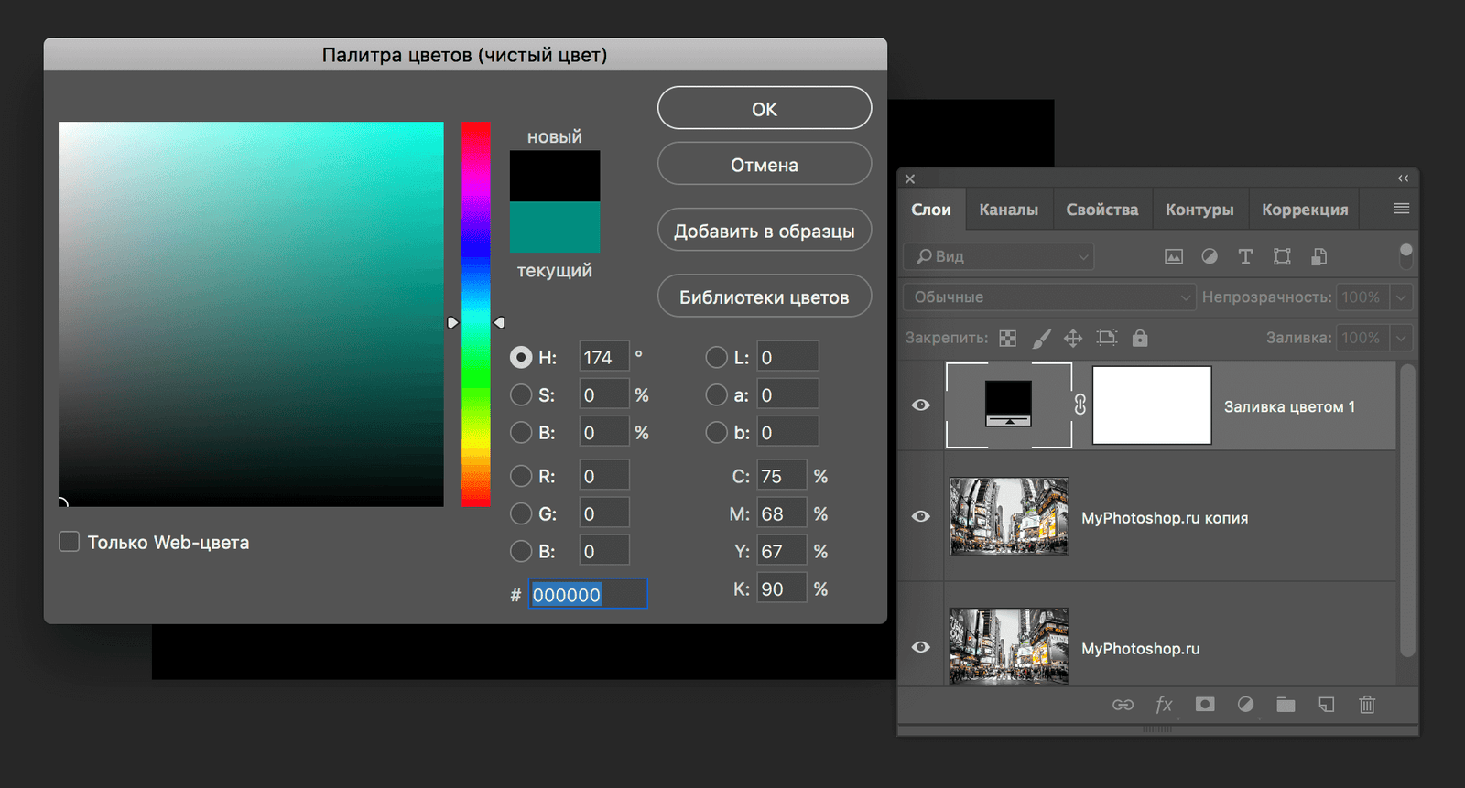
Task: Select the S: saturation radio button
Action: point(521,395)
